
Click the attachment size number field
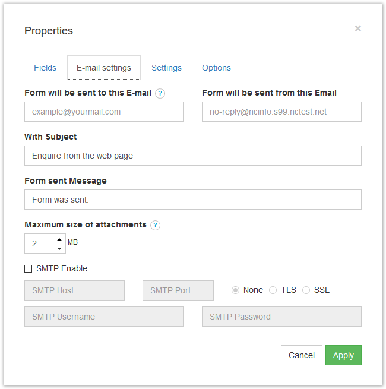tap(39, 243)
